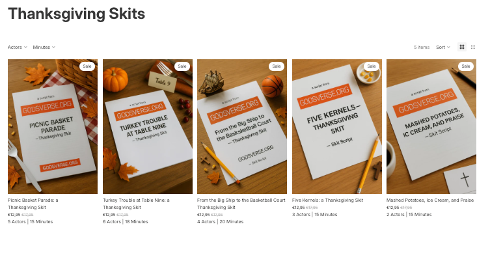Image resolution: width=503 pixels, height=261 pixels.
Task: Click Sale badge on Mashed Potatoes product
Action: pos(466,66)
